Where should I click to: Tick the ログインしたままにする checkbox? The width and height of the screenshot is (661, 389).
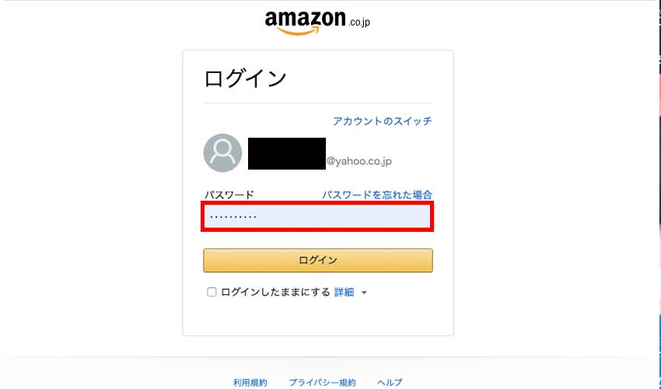pyautogui.click(x=212, y=293)
